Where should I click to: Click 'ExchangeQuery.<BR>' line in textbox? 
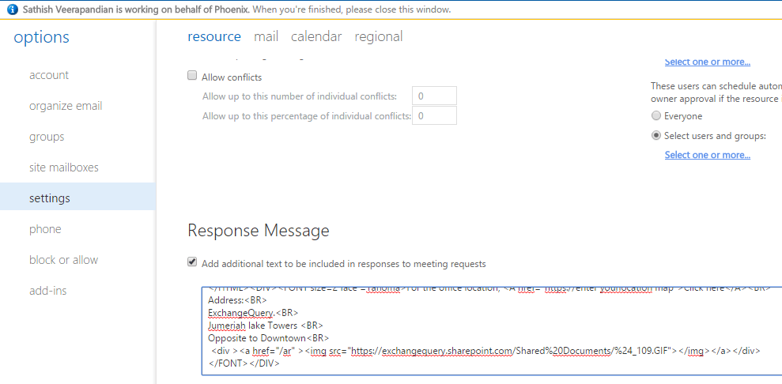(x=253, y=313)
